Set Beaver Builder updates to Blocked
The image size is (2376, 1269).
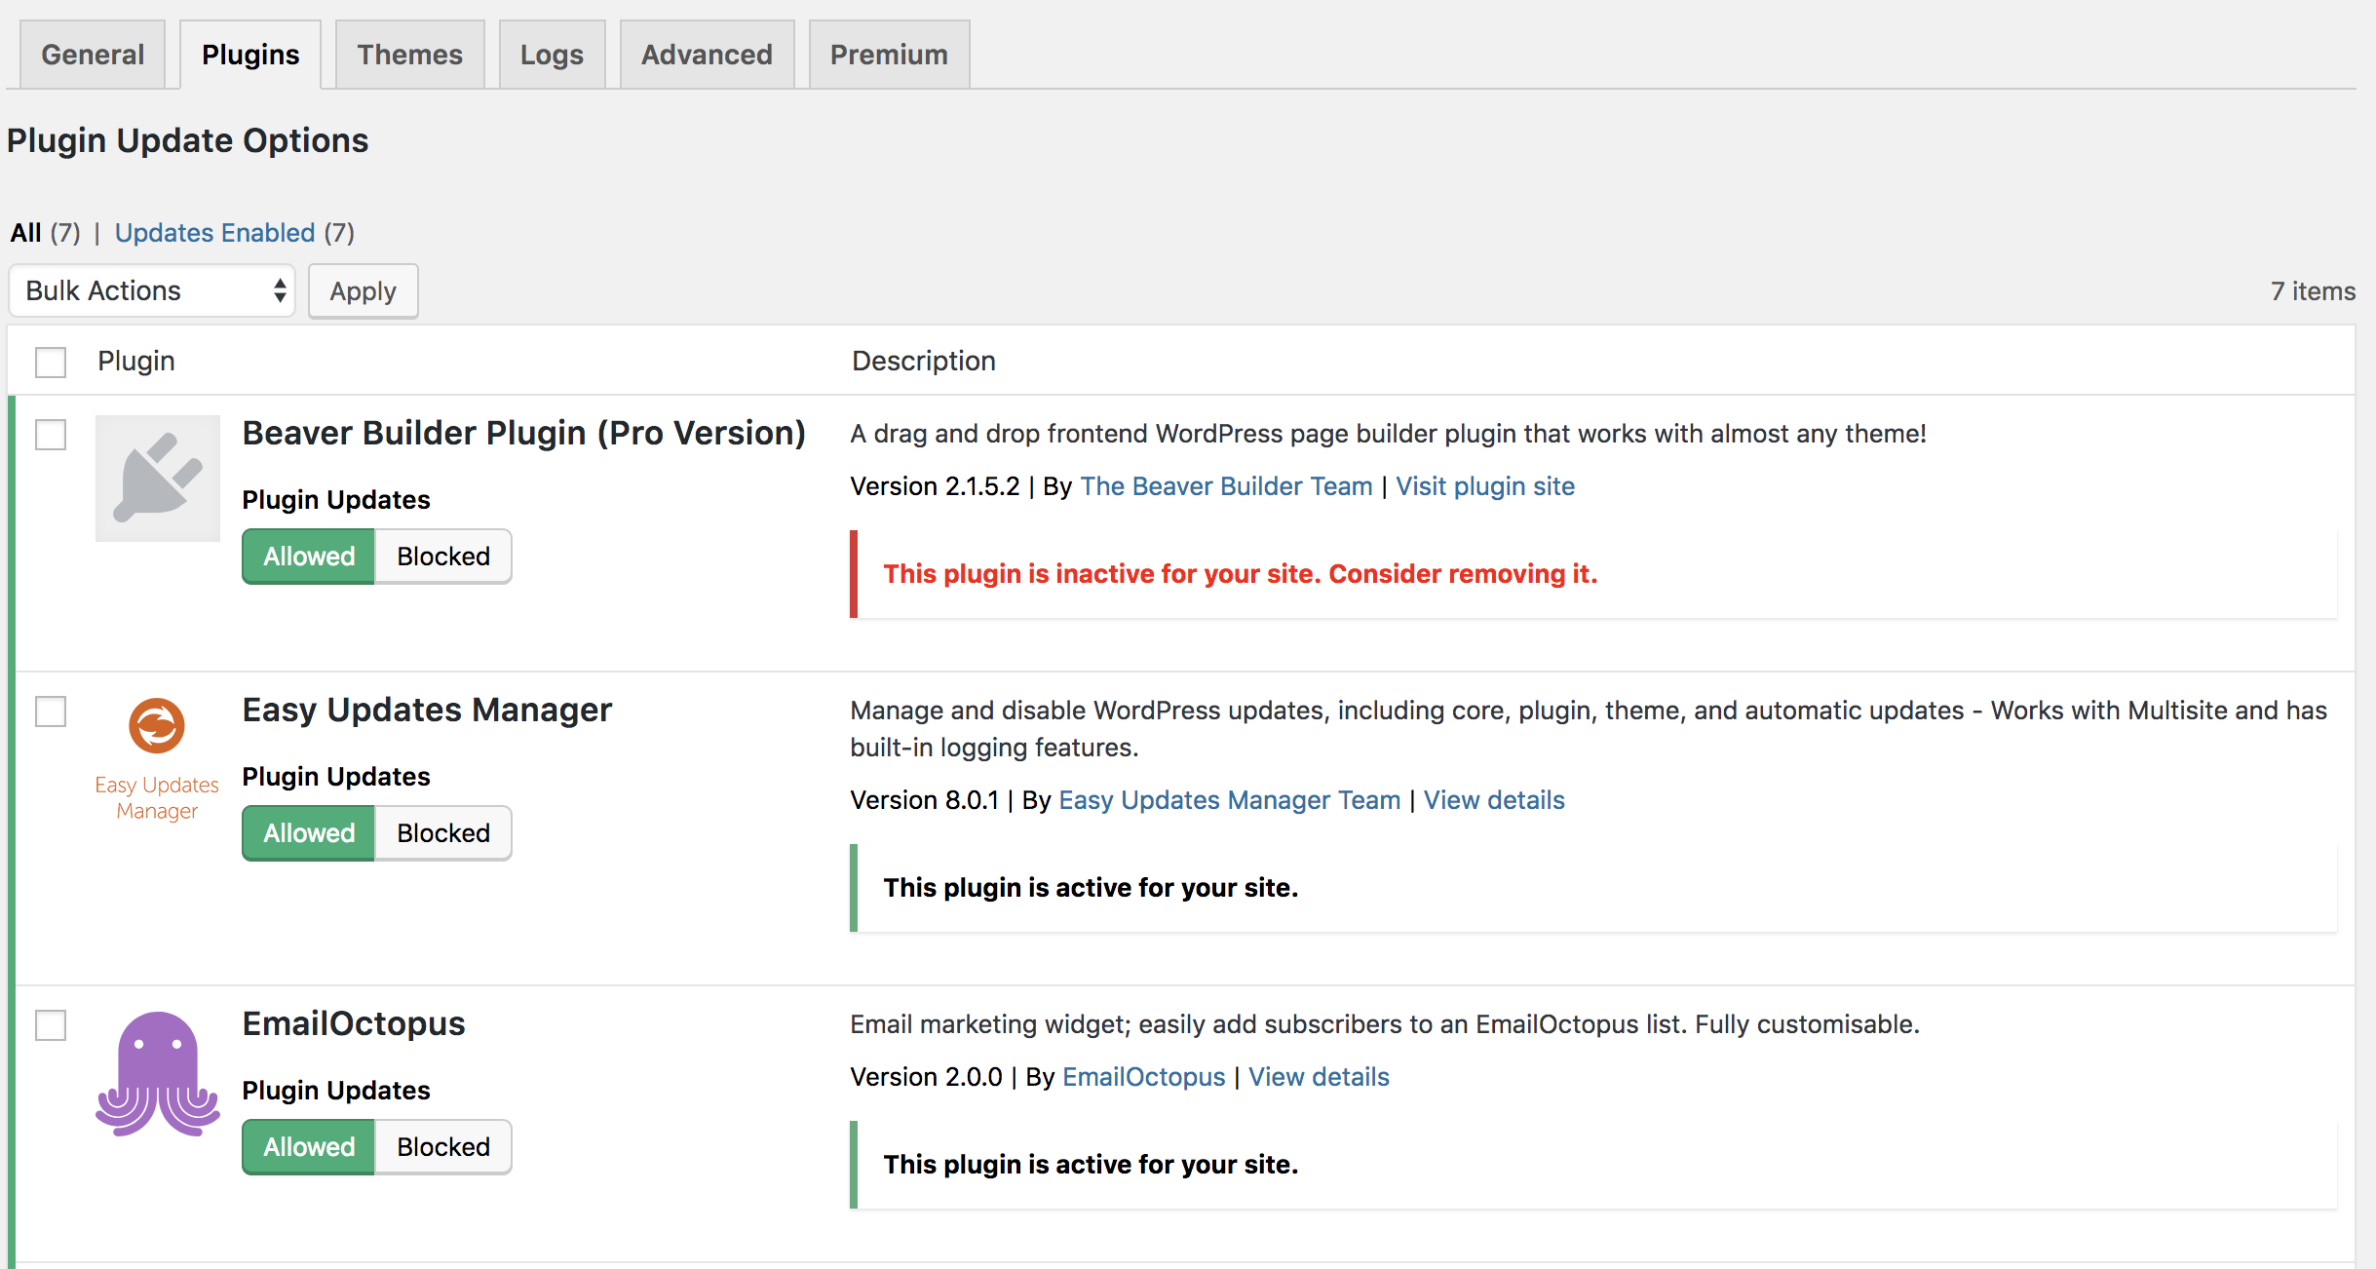(443, 557)
